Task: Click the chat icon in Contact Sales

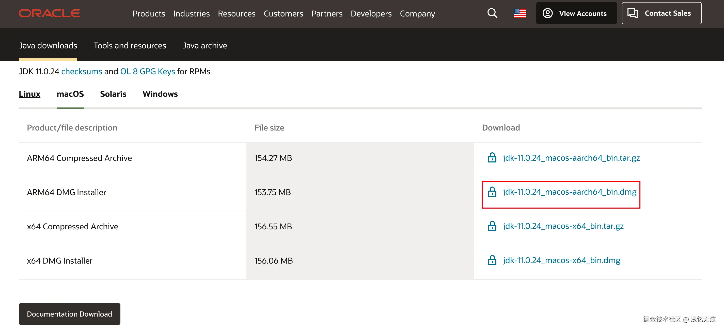Action: pos(632,13)
